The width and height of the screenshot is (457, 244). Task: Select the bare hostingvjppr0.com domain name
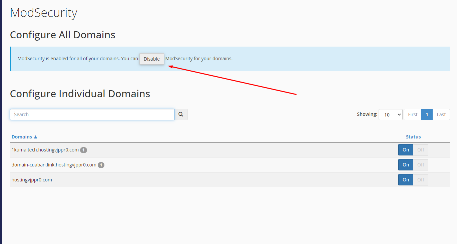[32, 180]
